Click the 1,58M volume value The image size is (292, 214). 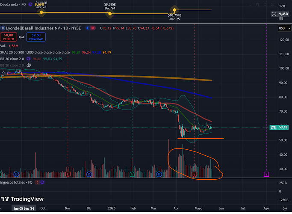[x=13, y=46]
